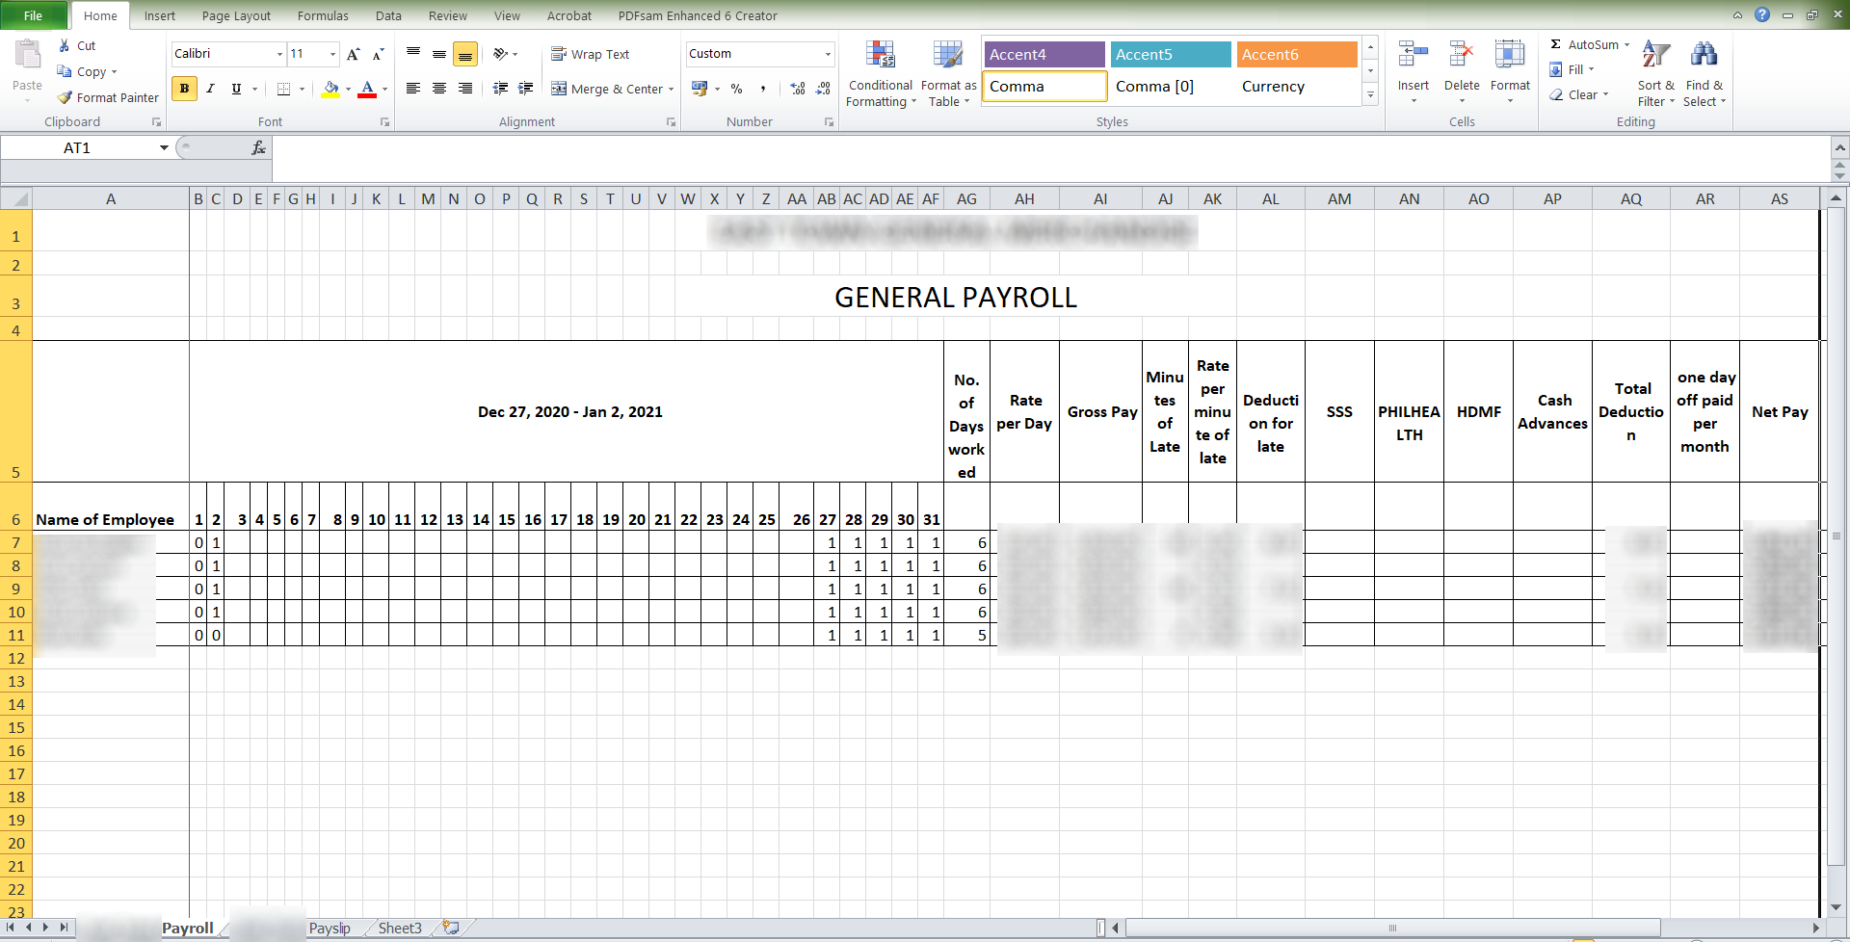The height and width of the screenshot is (942, 1850).
Task: Click the Orientation text angle icon
Action: pyautogui.click(x=500, y=54)
